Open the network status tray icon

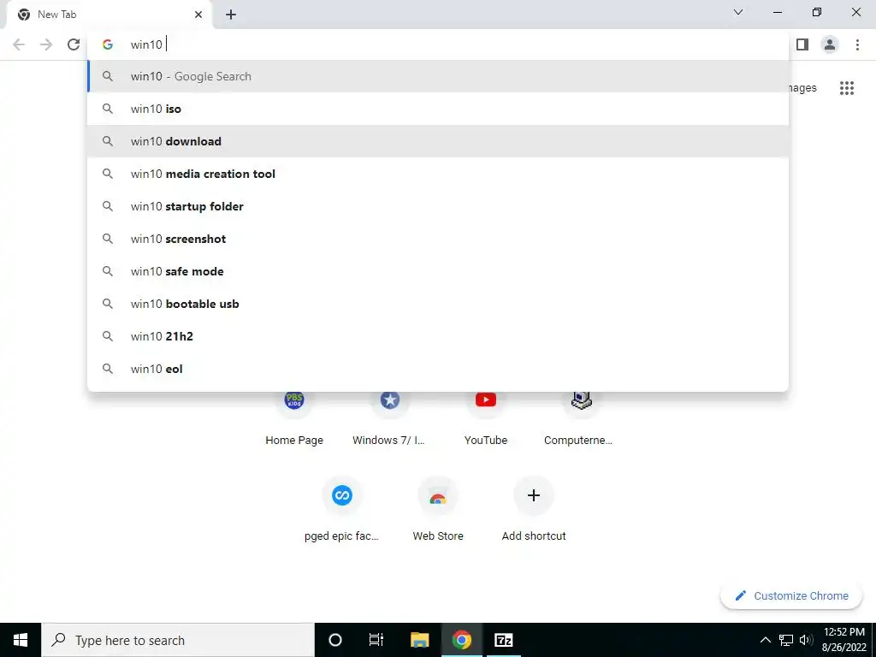[786, 640]
